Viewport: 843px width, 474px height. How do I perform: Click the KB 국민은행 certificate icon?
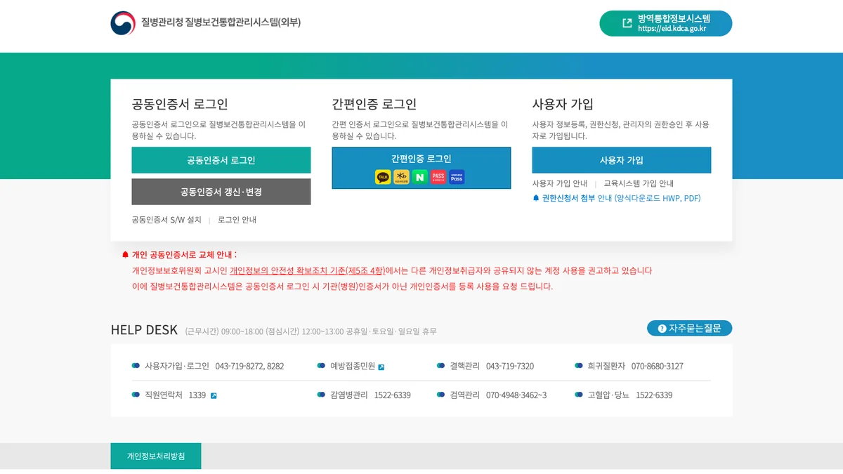[402, 177]
